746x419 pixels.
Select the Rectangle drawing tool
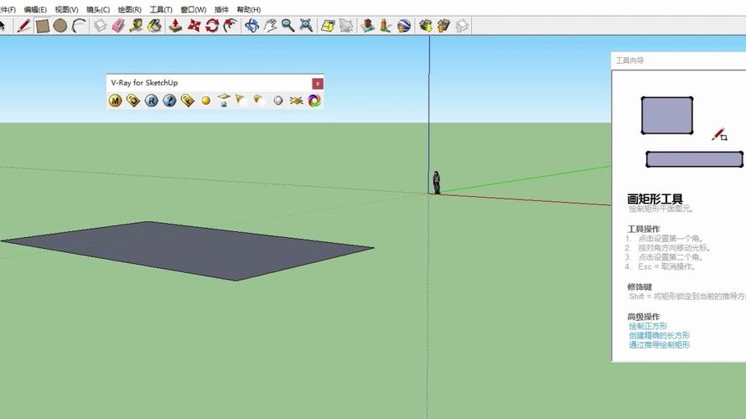coord(43,26)
